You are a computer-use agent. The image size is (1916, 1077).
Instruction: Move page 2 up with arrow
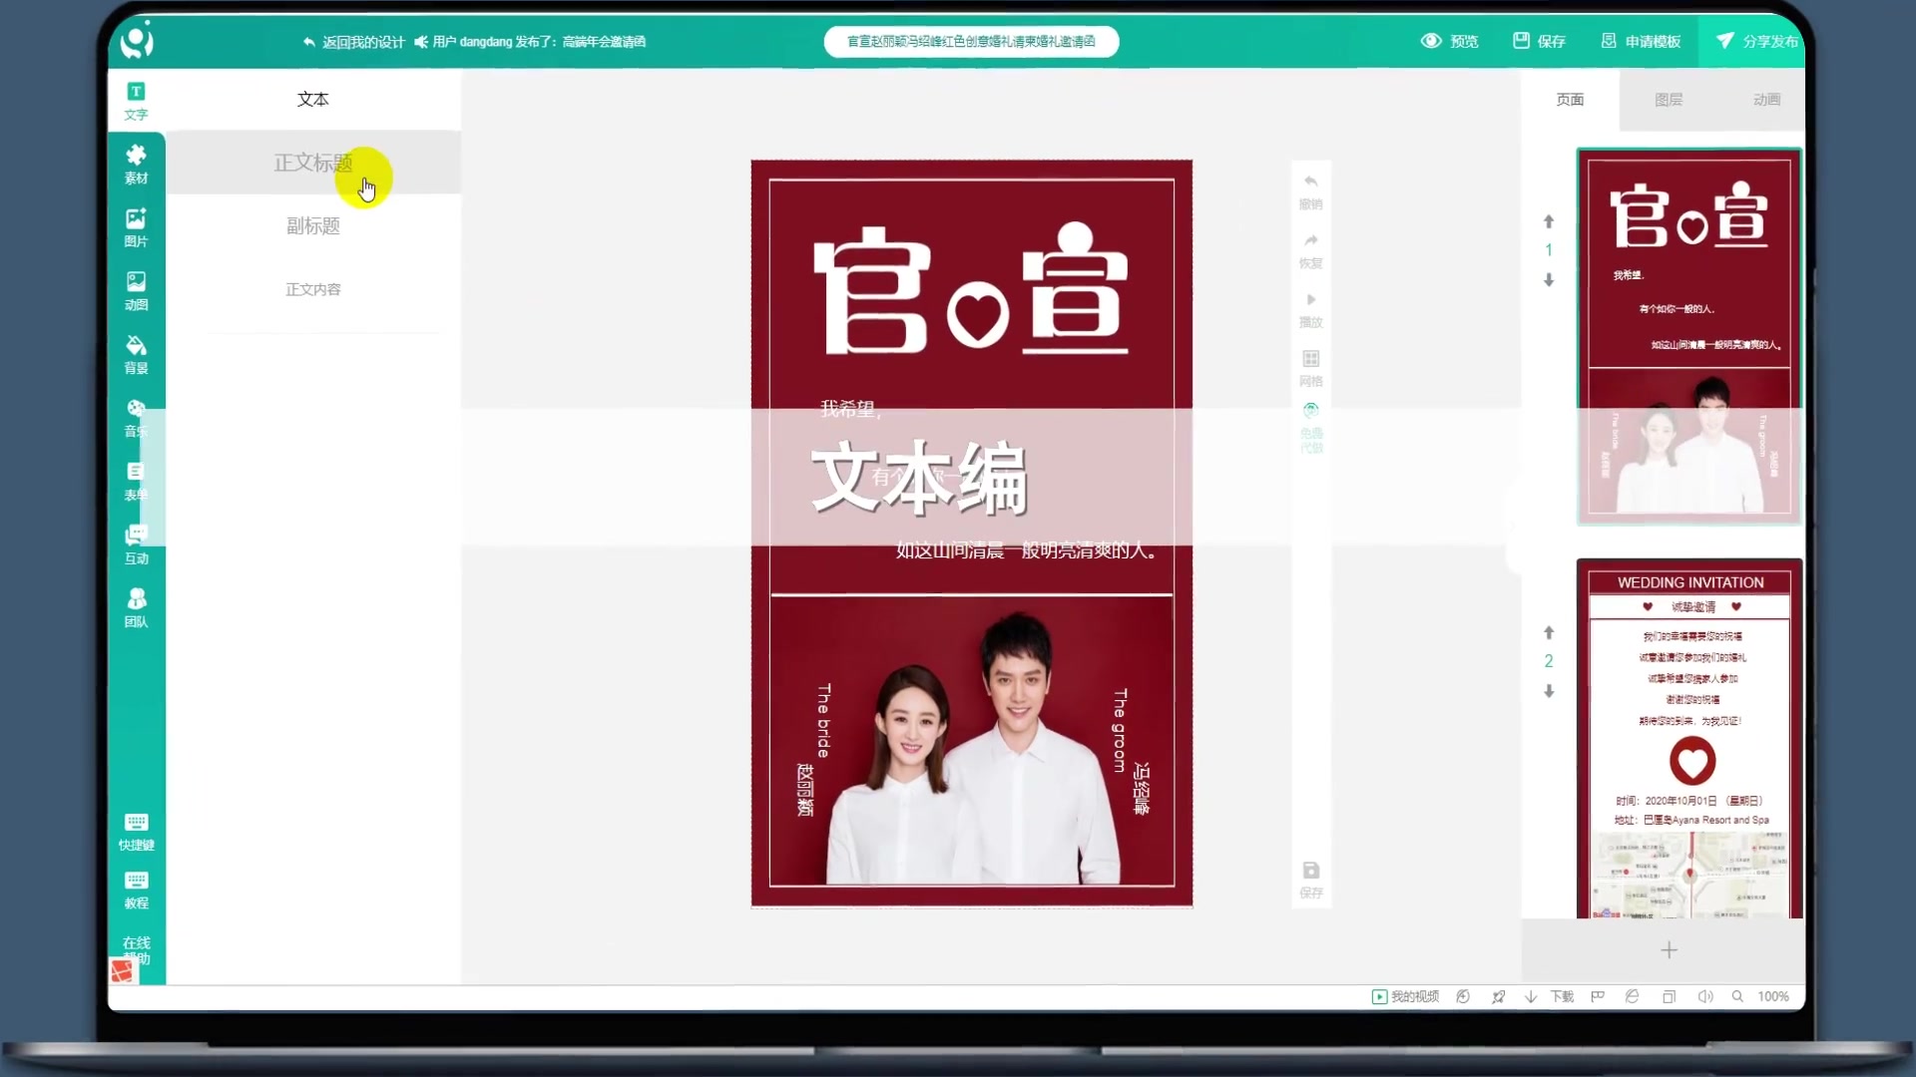[1549, 632]
